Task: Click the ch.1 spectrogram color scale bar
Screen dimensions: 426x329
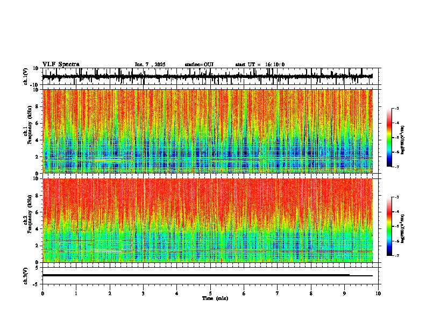Action: 389,138
